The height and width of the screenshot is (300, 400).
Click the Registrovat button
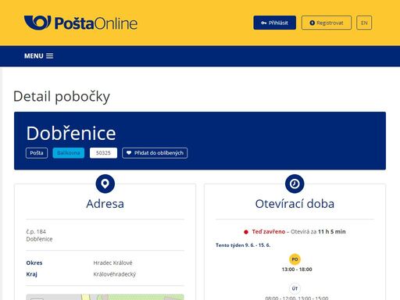click(327, 23)
